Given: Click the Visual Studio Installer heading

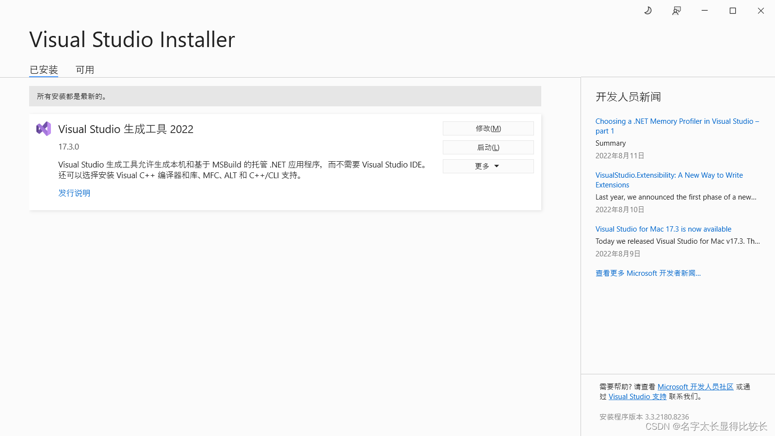Looking at the screenshot, I should [x=132, y=39].
